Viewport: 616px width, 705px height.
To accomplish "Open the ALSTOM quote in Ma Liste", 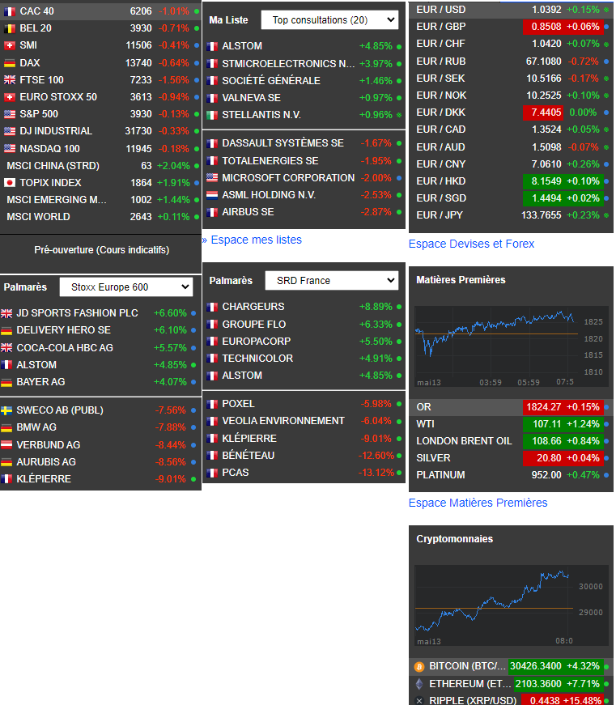I will (242, 46).
